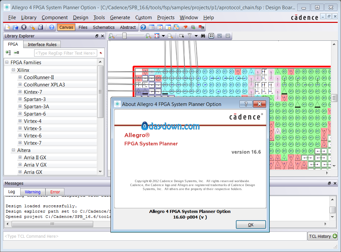341x252 pixels.
Task: Click the zoom slider handle
Action: (x=124, y=36)
